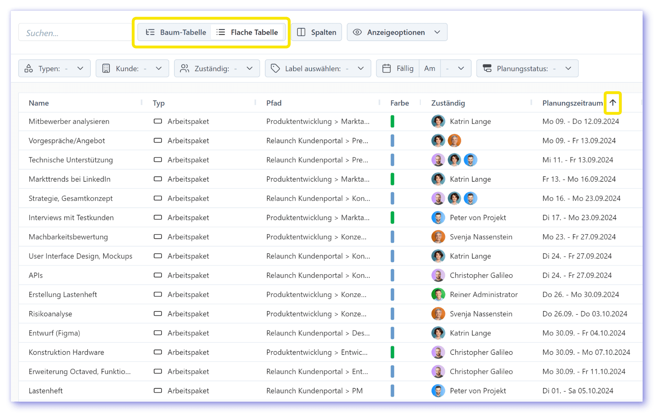Click the calendar icon on the Fällig filter
The height and width of the screenshot is (419, 660).
coord(387,69)
